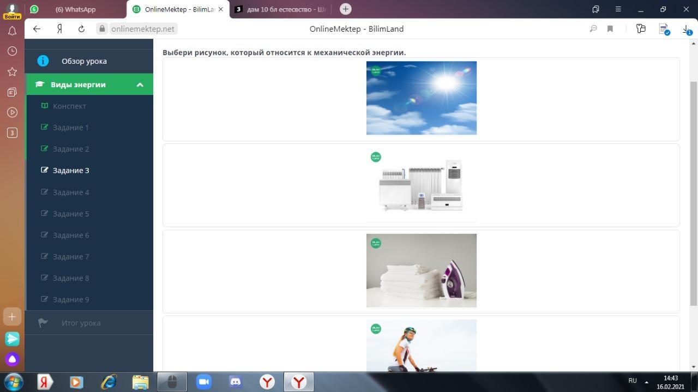
Task: Choose the heaters and radiators picture
Action: tap(422, 185)
